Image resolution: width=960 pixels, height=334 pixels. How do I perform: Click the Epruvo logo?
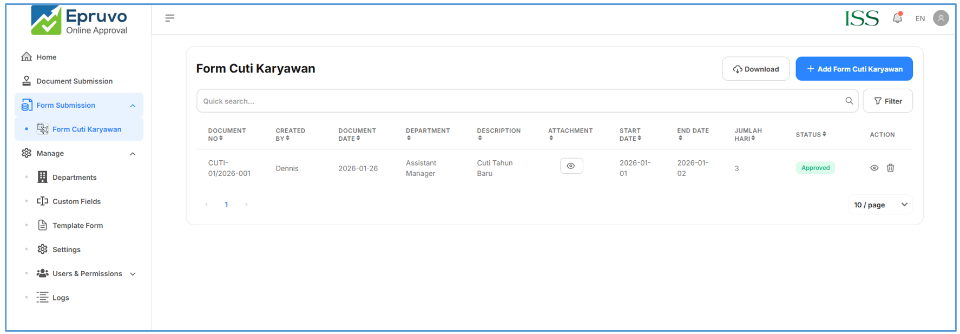79,21
